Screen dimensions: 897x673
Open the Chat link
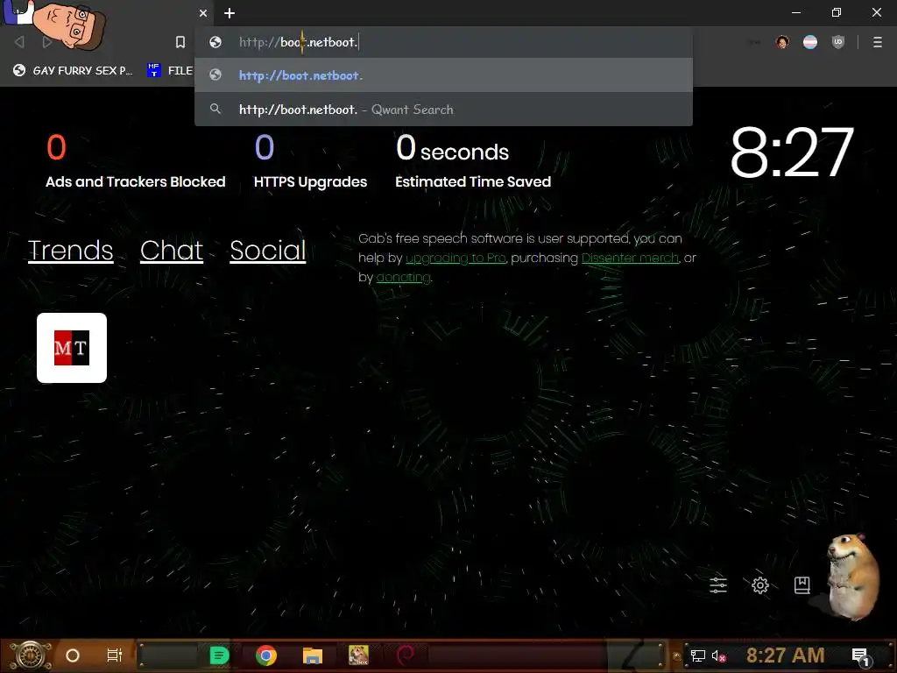[172, 250]
